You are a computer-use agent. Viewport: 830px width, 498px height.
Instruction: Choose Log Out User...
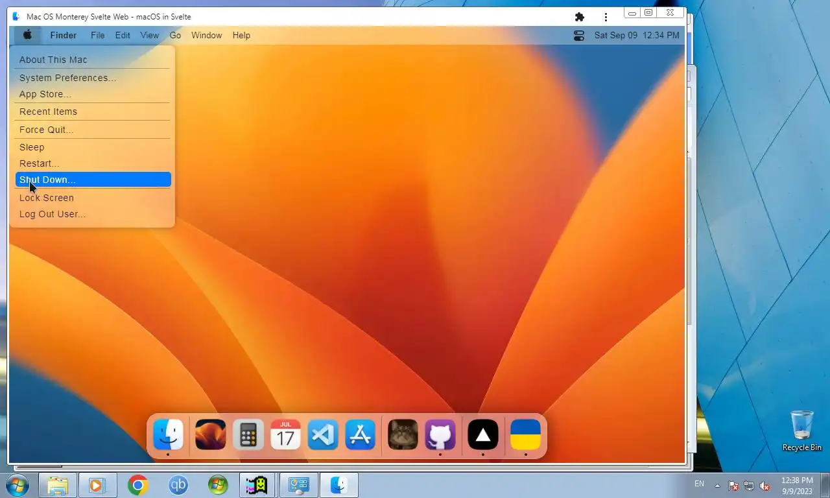tap(92, 214)
